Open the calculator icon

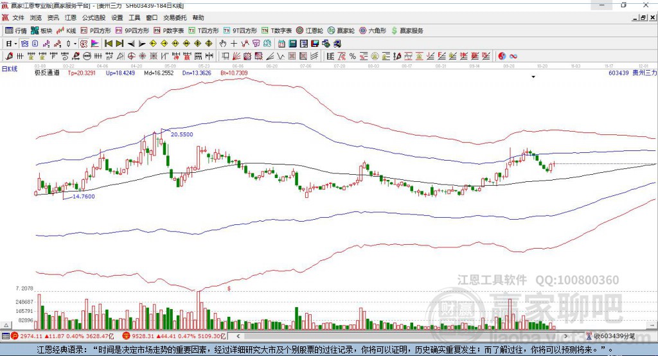tap(293, 44)
